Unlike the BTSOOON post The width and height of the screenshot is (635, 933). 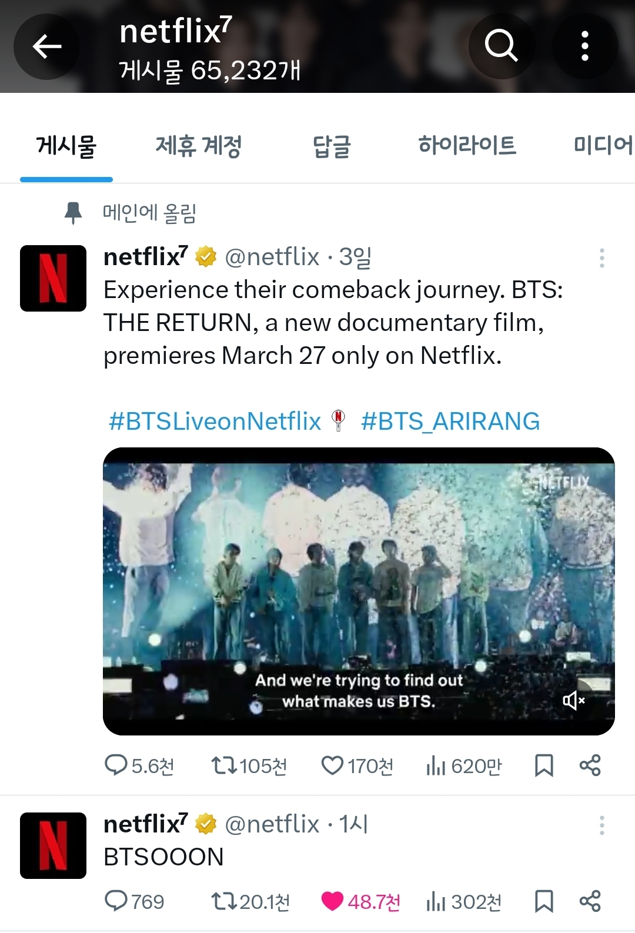332,901
